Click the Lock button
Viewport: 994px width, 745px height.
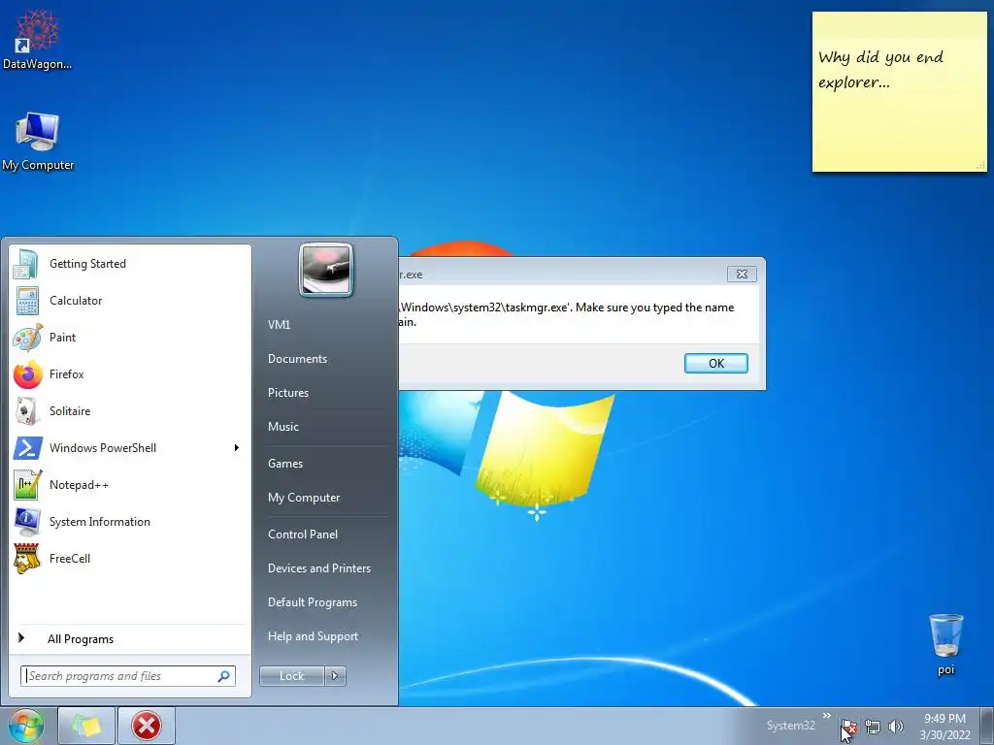point(291,676)
